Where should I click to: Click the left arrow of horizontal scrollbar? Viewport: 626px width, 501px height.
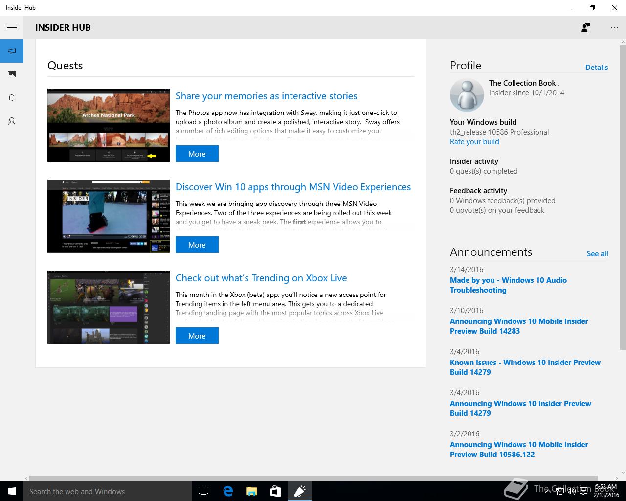click(x=26, y=478)
